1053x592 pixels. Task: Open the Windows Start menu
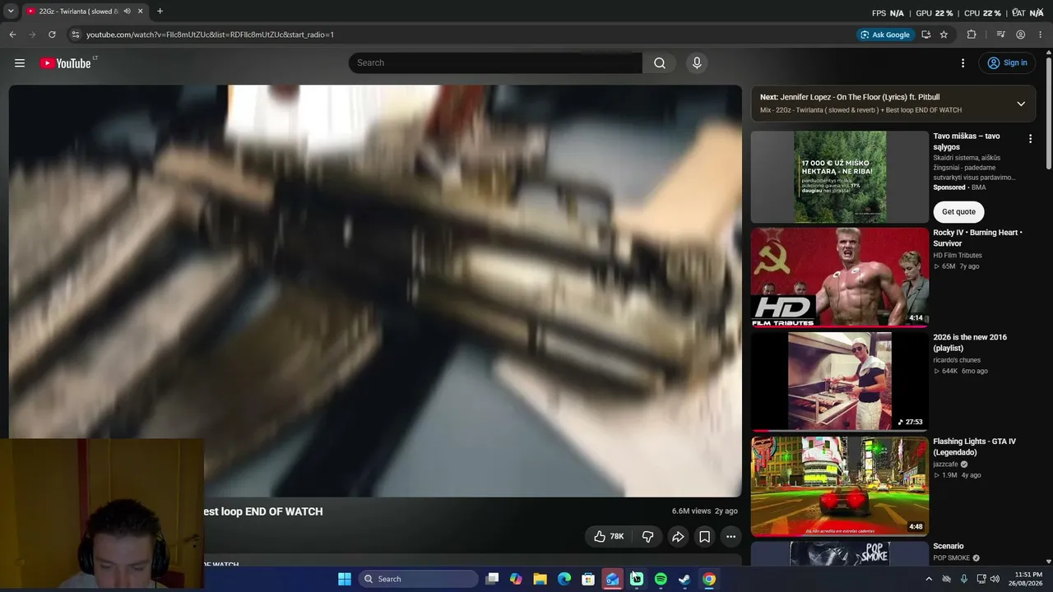[345, 579]
